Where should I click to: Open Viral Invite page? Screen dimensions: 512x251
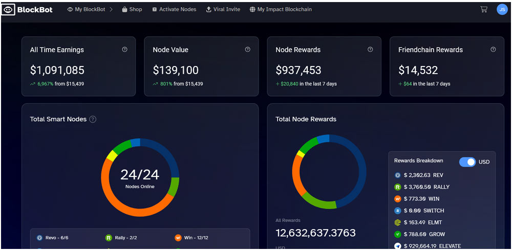coord(223,9)
